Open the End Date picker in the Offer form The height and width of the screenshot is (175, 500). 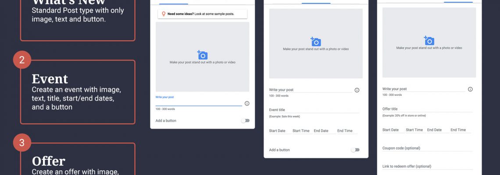click(434, 130)
